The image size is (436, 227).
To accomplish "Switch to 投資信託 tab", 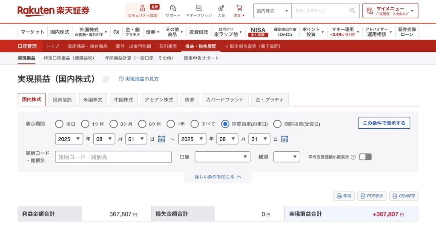I will coord(62,99).
